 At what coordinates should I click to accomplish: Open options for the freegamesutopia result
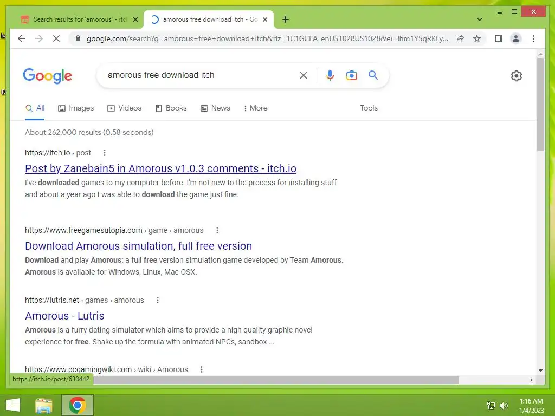click(217, 230)
